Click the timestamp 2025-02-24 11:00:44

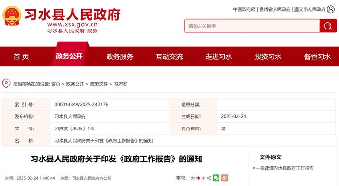tap(36, 178)
